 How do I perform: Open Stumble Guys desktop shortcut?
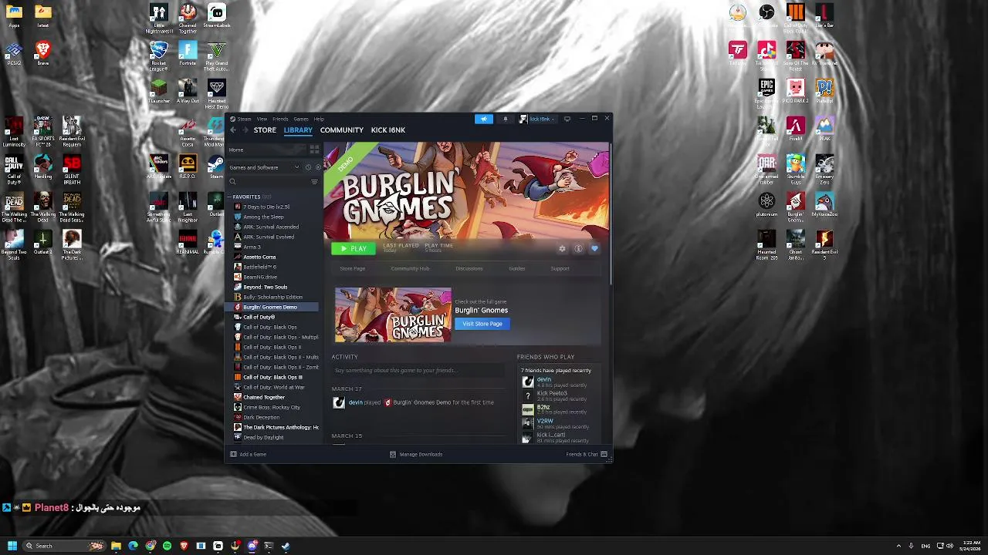point(795,167)
